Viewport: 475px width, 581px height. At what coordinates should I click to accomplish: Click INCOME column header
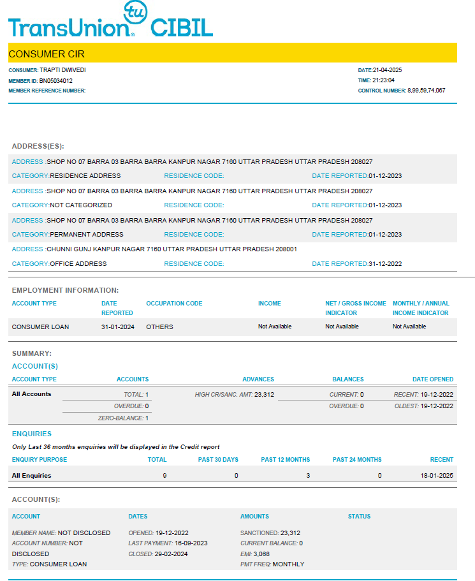(x=269, y=304)
